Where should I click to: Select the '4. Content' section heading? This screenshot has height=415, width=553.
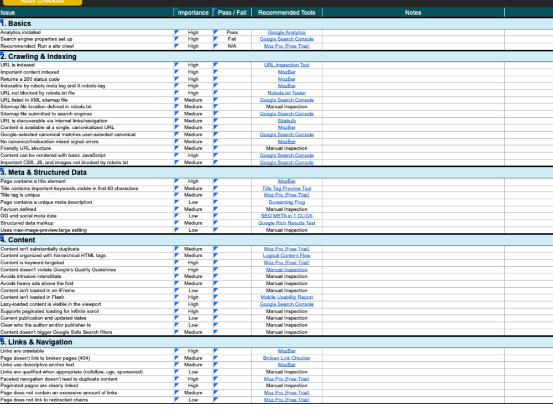(18, 240)
